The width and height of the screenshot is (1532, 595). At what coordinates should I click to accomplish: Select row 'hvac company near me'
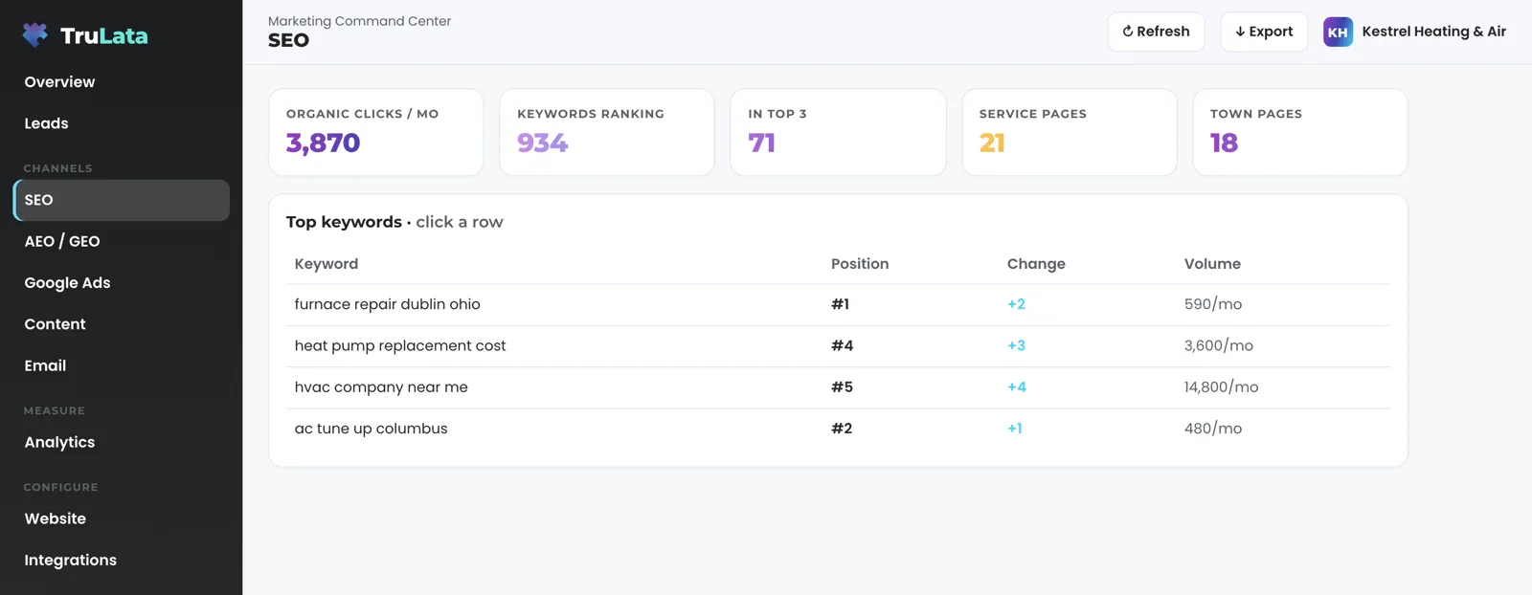[x=838, y=387]
